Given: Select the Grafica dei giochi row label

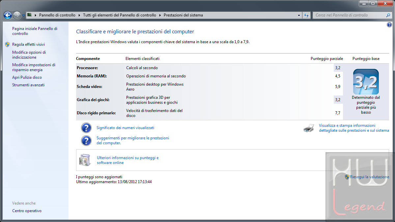Looking at the screenshot, I should (x=93, y=100).
